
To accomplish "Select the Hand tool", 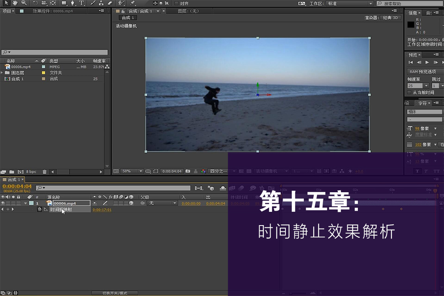I will pyautogui.click(x=15, y=3).
